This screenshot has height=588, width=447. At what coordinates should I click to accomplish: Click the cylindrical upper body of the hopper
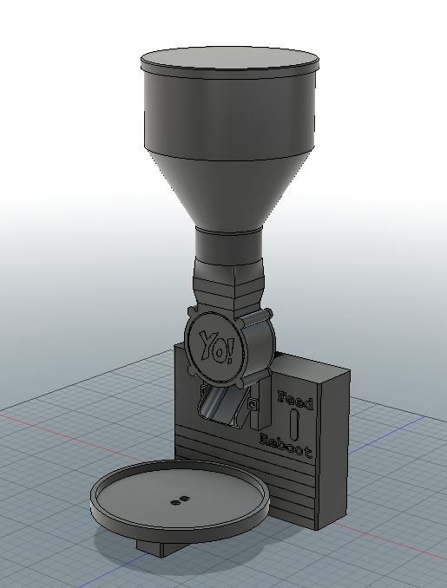[x=229, y=114]
